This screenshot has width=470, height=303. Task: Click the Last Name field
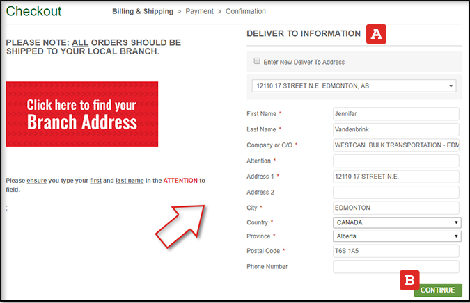coord(396,129)
